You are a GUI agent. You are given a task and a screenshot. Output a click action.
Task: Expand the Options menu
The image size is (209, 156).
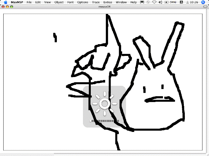click(83, 2)
